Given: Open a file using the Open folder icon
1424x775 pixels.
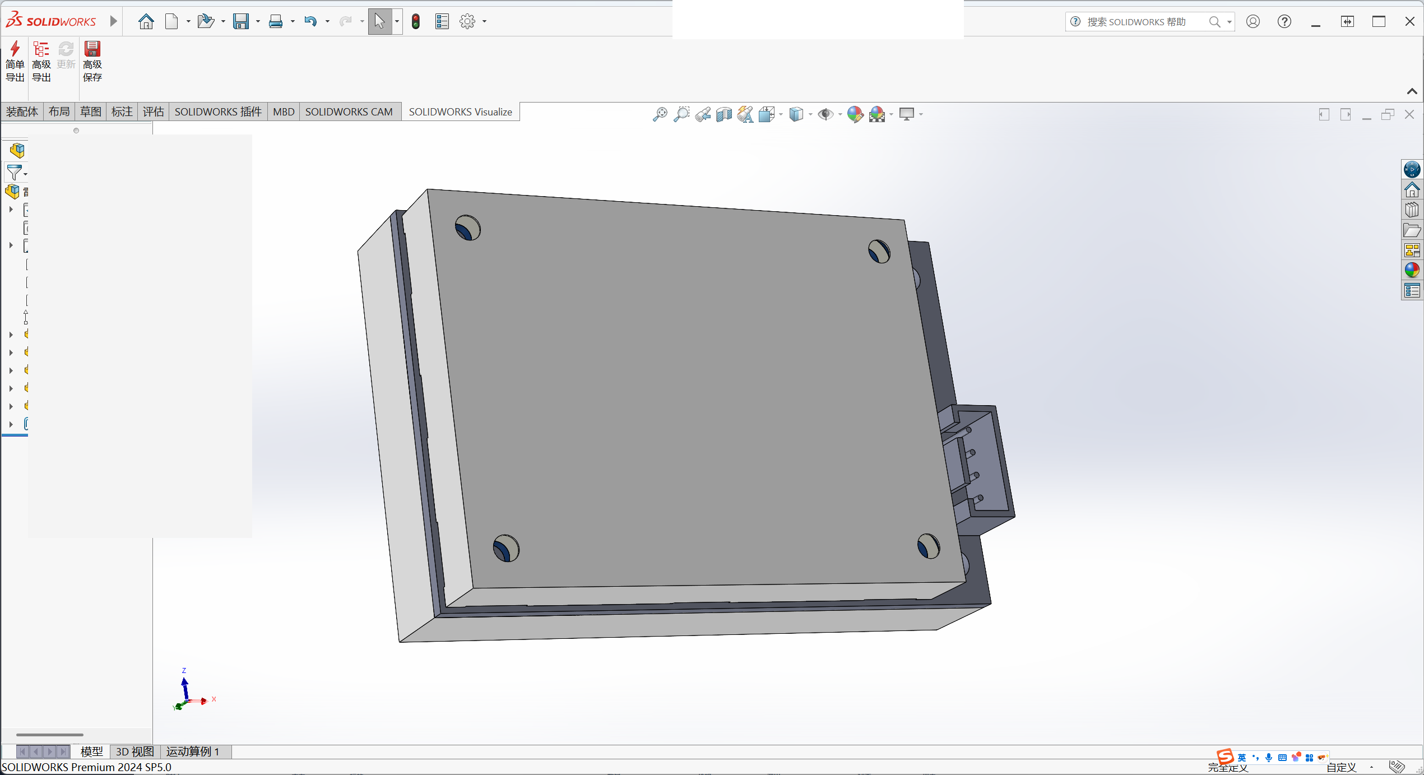Looking at the screenshot, I should point(206,21).
